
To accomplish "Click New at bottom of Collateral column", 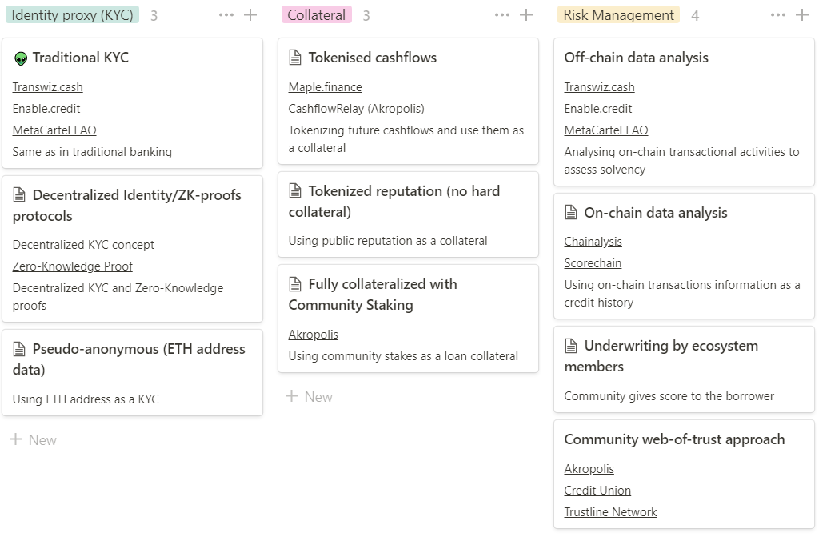I will click(x=310, y=397).
